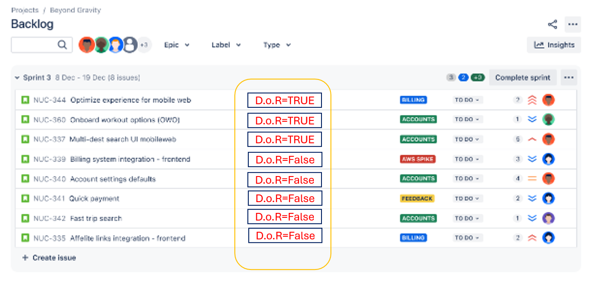The image size is (590, 287).
Task: Change the TO DO status of NUC-344
Action: pyautogui.click(x=467, y=100)
